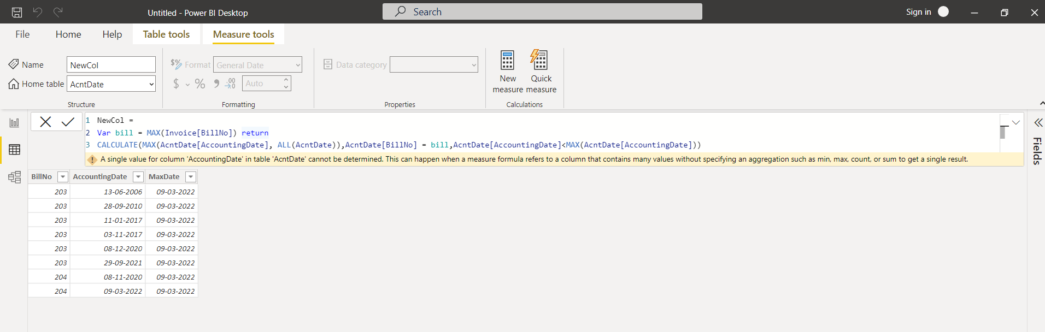Undo the last action in the title bar
Image resolution: width=1045 pixels, height=332 pixels.
pos(37,12)
